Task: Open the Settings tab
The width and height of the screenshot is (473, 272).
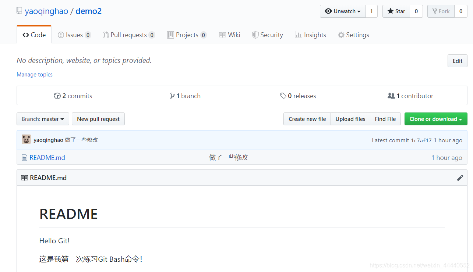Action: pyautogui.click(x=353, y=35)
